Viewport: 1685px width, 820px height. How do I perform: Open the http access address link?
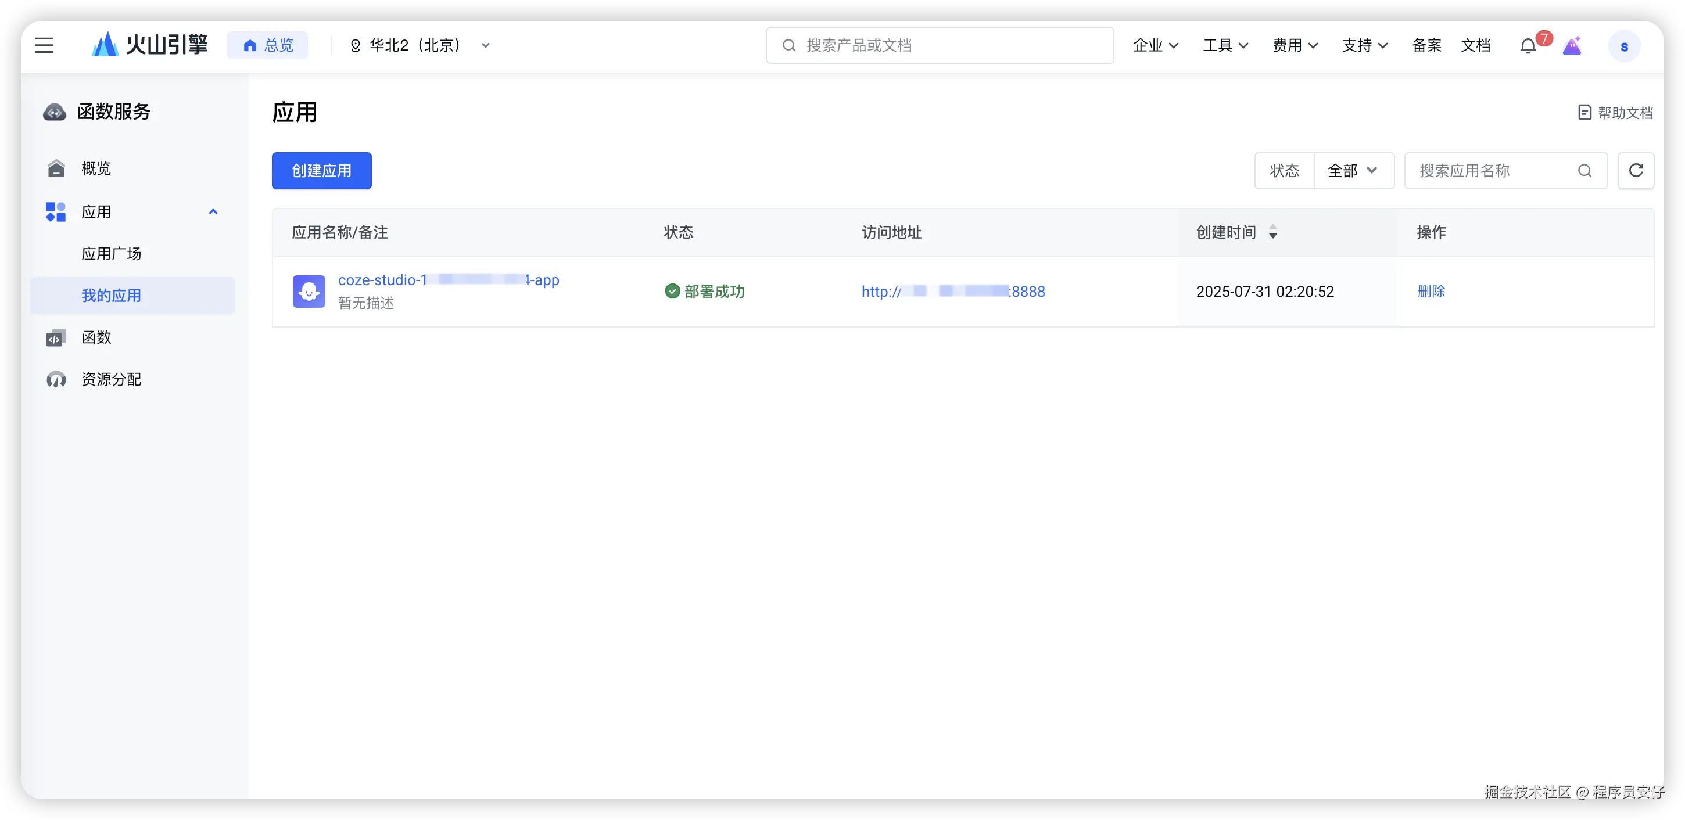pos(952,292)
